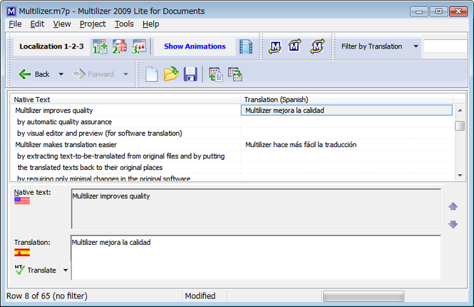Click Localization step 3 icon
Image resolution: width=474 pixels, height=307 pixels.
(139, 46)
